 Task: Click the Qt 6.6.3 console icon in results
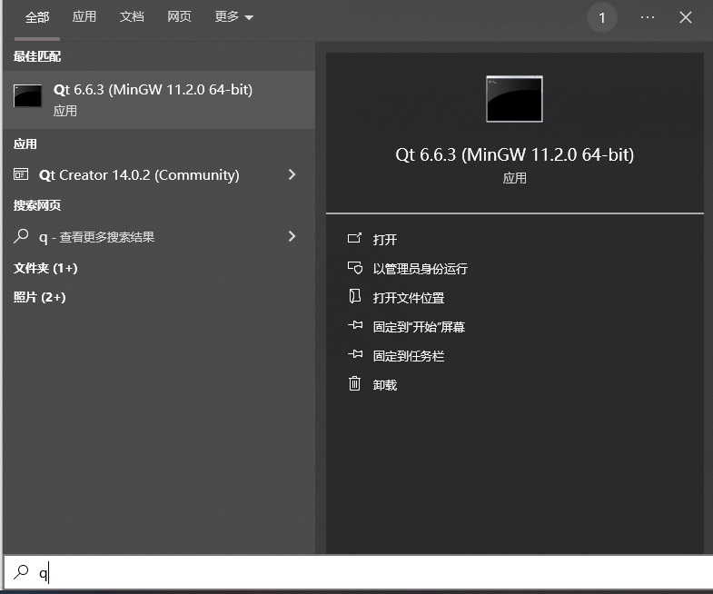[x=27, y=95]
